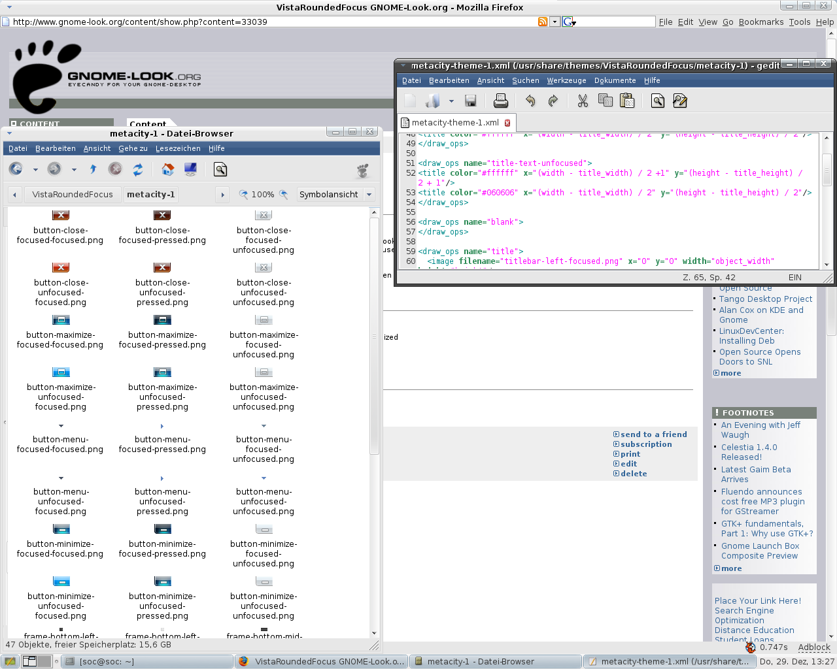Viewport: 837px width, 669px height.
Task: Click the Tango Desktop Project link
Action: 766,299
